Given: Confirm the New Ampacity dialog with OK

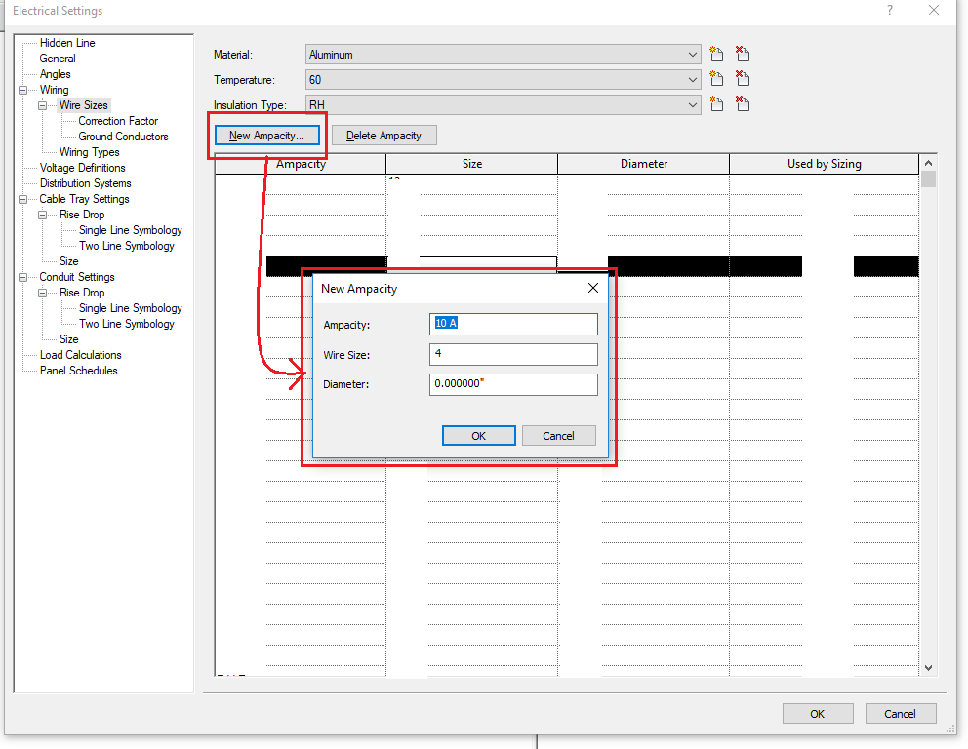Looking at the screenshot, I should (x=478, y=435).
